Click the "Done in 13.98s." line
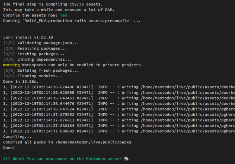 tap(21, 82)
